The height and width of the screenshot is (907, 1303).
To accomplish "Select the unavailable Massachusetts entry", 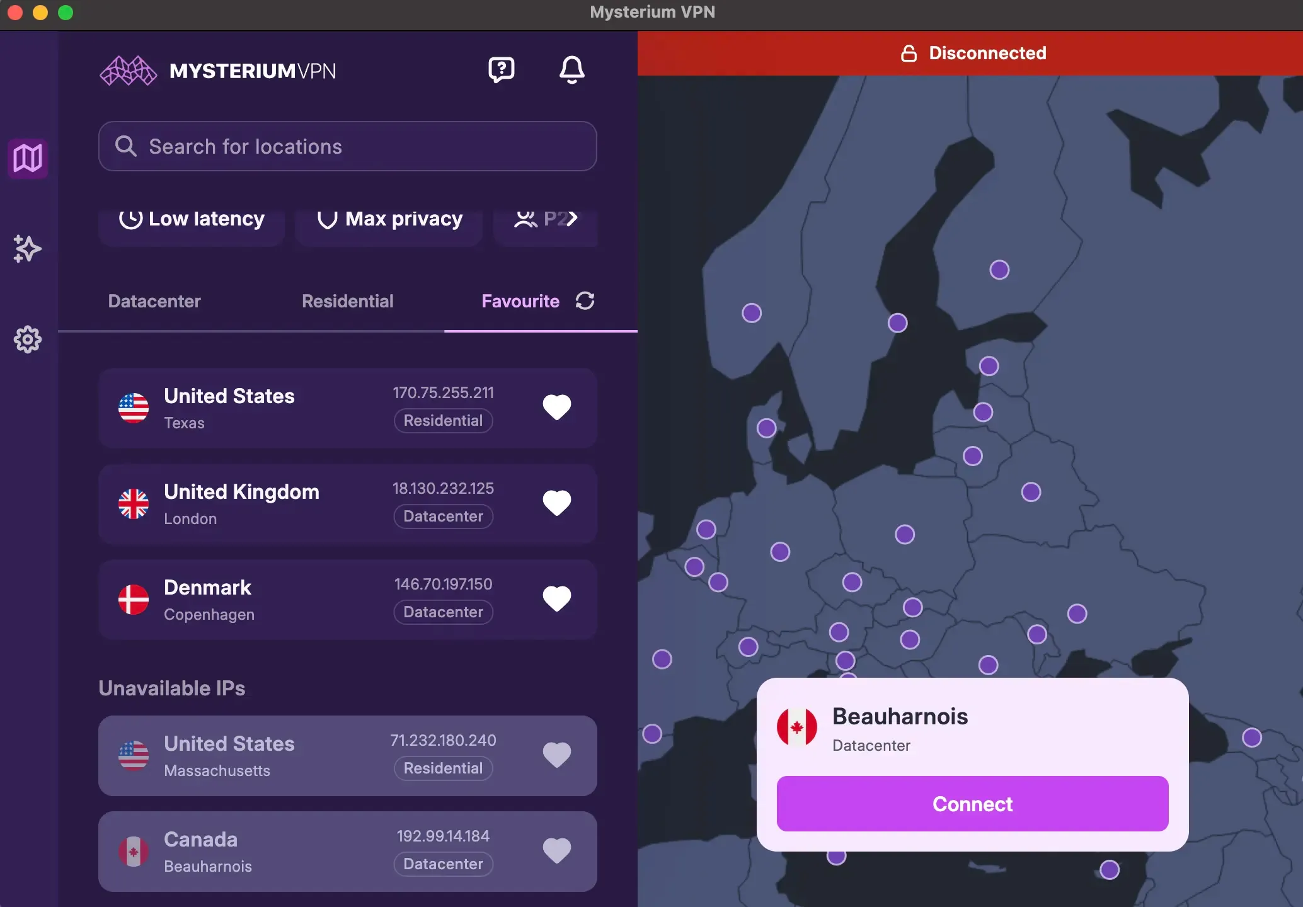I will tap(348, 756).
